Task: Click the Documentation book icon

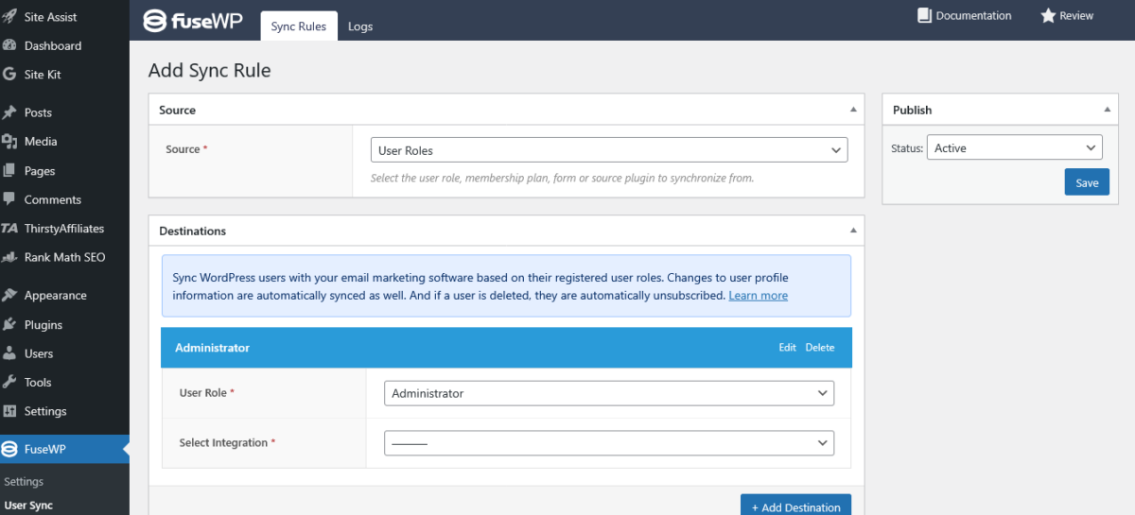Action: (924, 15)
